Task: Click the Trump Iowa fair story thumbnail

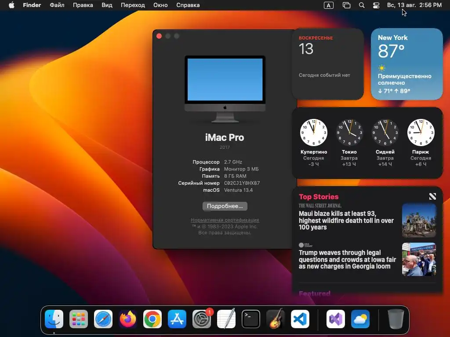Action: click(419, 259)
